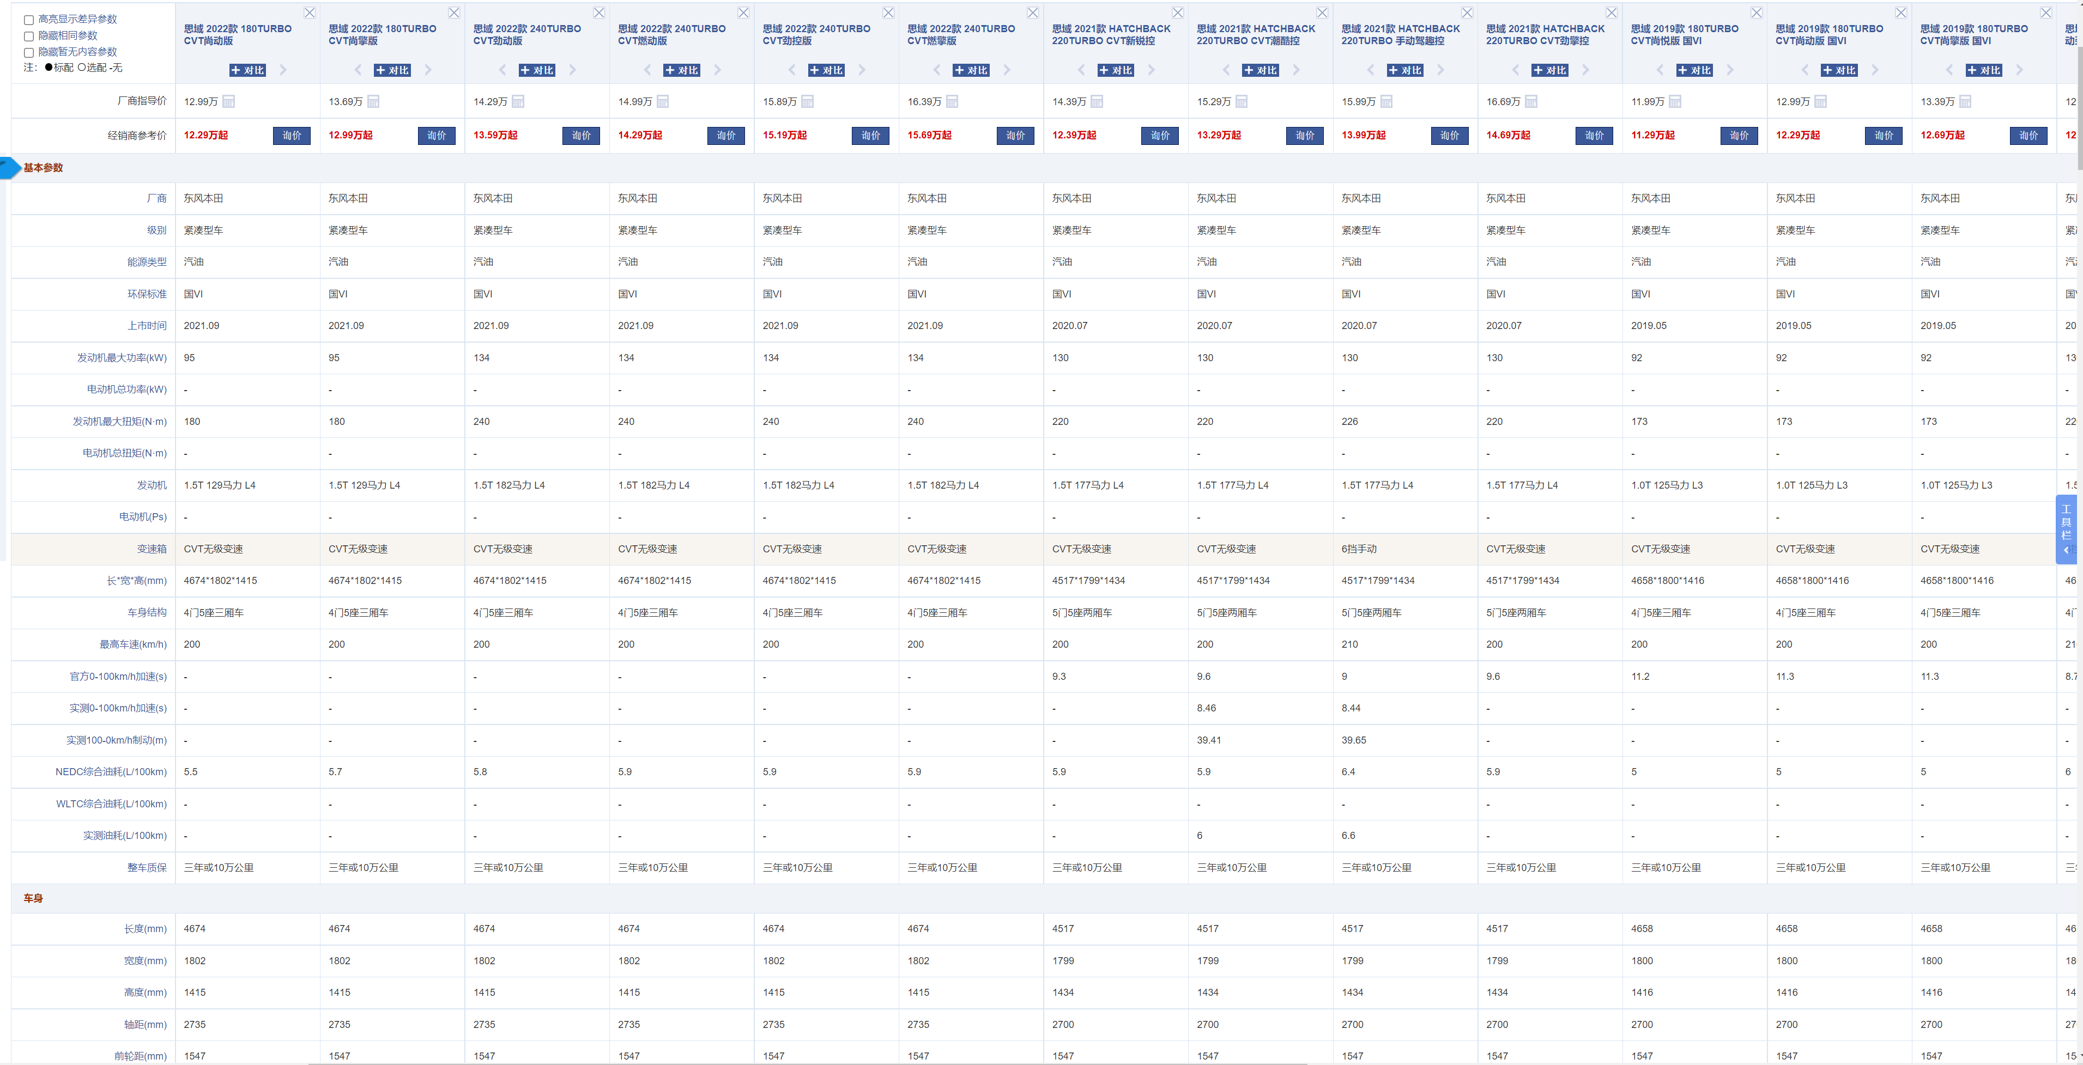Open the 整车质保 parameter label
Screen dimensions: 2083x1065
147,868
